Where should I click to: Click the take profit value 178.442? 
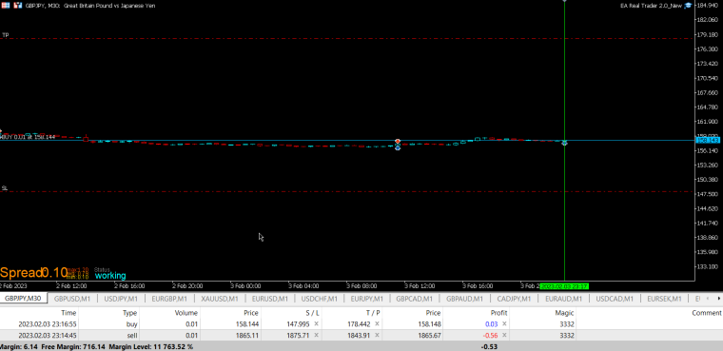point(359,324)
